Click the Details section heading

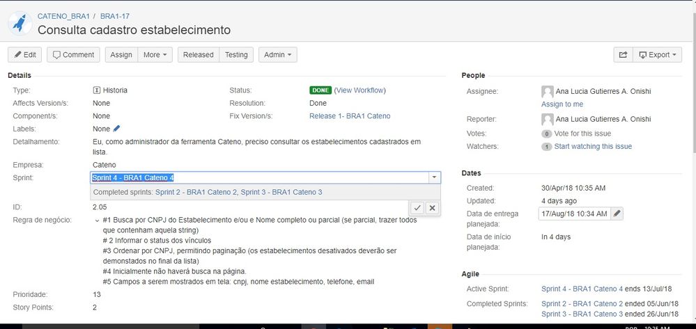[20, 76]
